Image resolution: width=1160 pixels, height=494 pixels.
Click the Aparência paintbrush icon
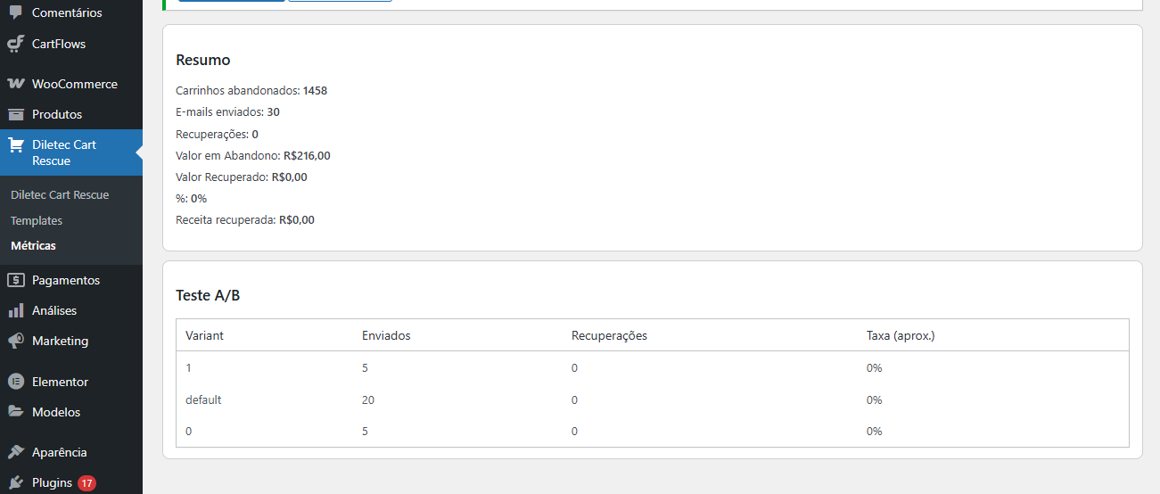[16, 452]
